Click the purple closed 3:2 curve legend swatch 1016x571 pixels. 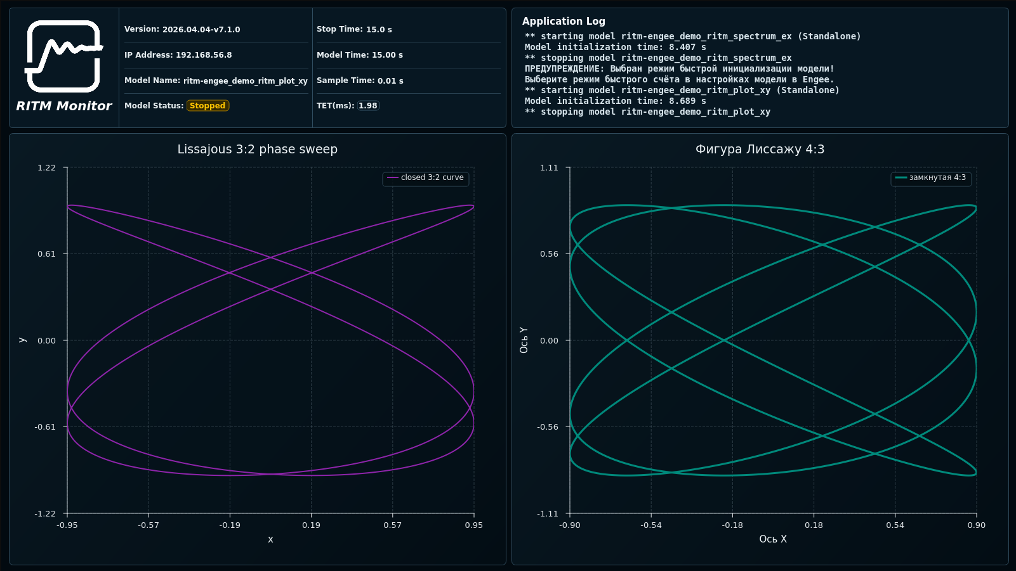click(393, 177)
